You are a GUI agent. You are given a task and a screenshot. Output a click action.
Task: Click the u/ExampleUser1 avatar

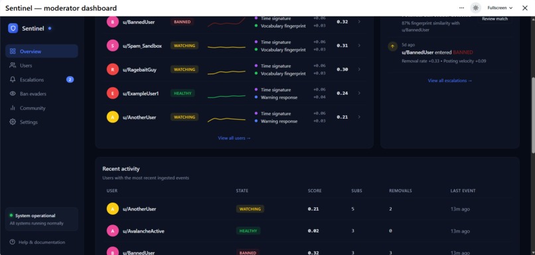coord(113,93)
